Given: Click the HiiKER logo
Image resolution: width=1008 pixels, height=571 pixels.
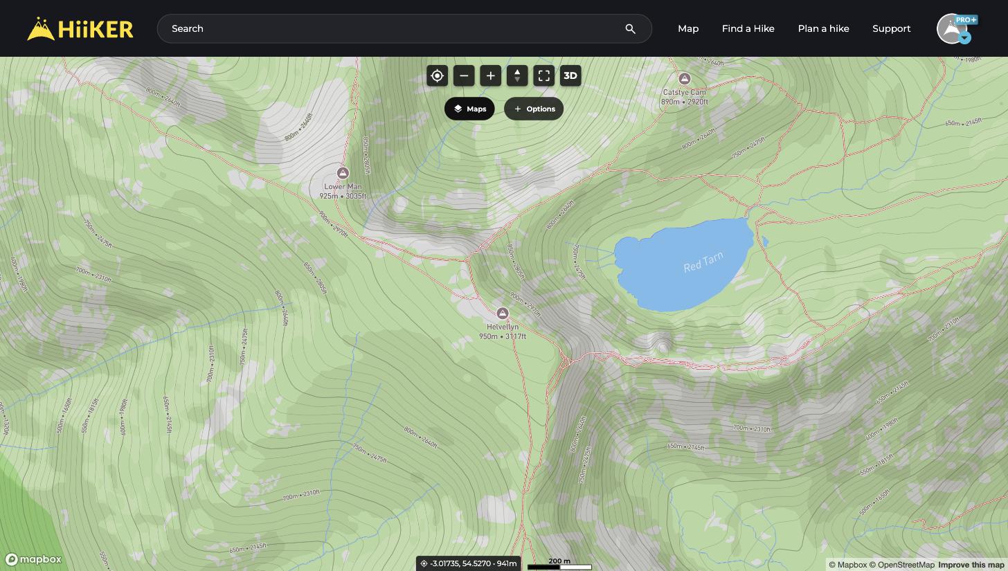Looking at the screenshot, I should tap(80, 29).
